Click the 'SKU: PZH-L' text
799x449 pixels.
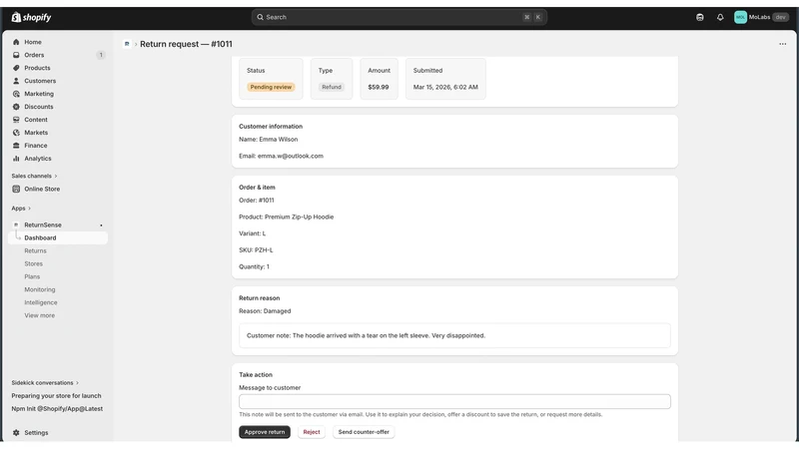[x=256, y=250]
